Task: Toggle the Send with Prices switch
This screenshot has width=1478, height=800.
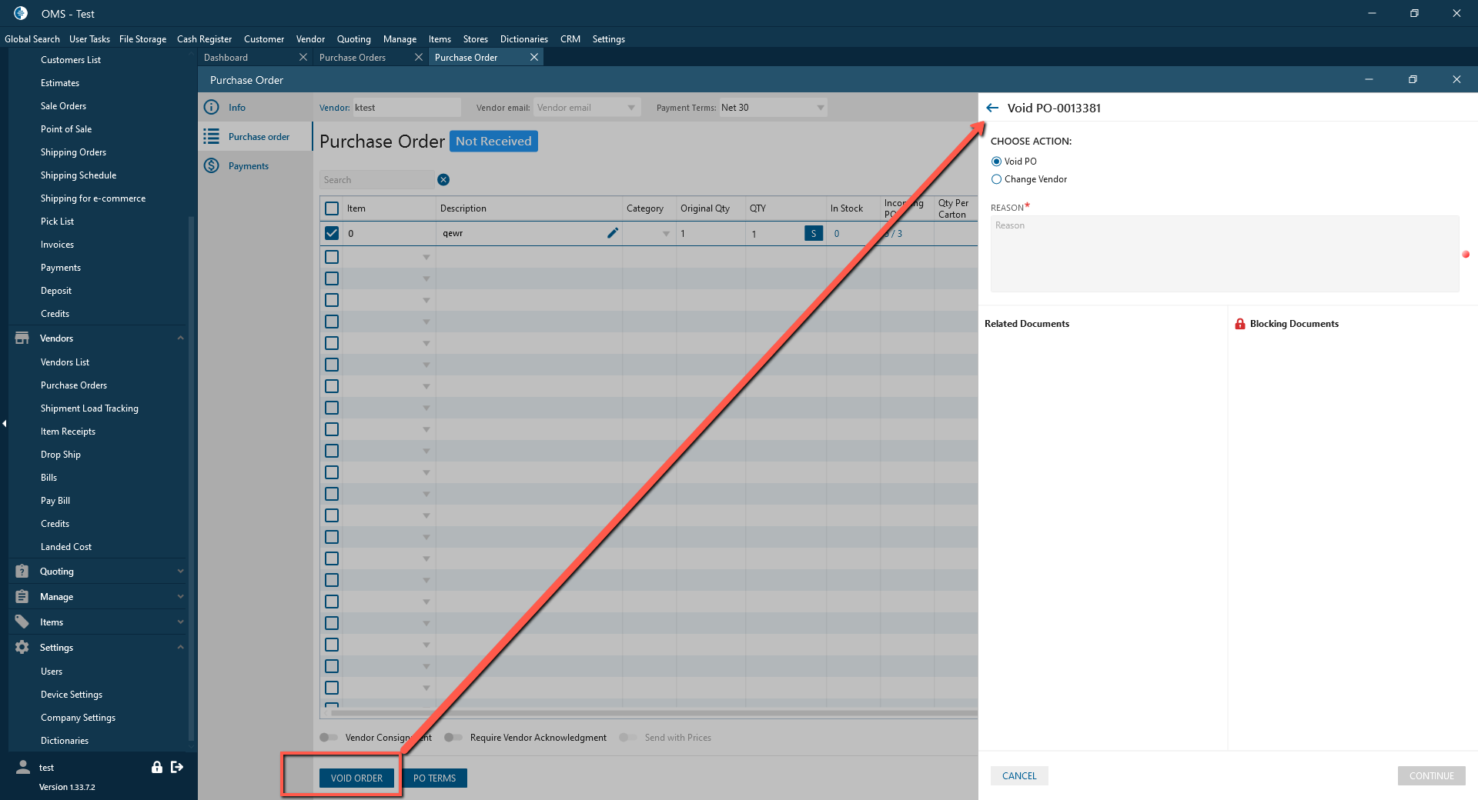Action: tap(628, 737)
